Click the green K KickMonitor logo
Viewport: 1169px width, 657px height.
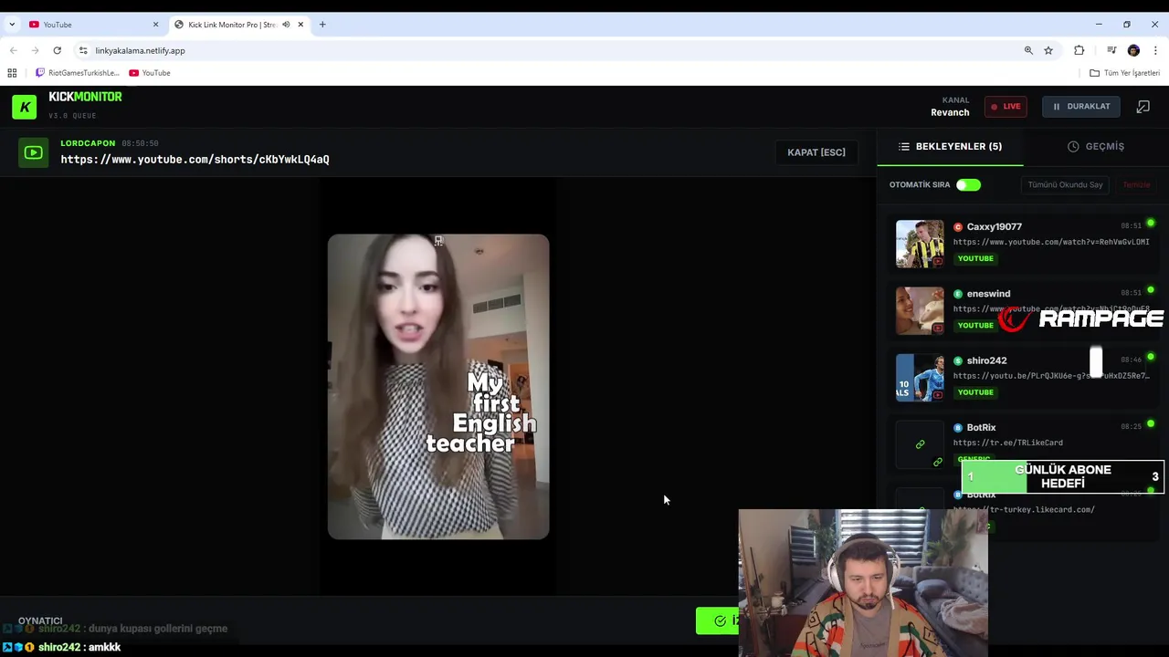[25, 107]
